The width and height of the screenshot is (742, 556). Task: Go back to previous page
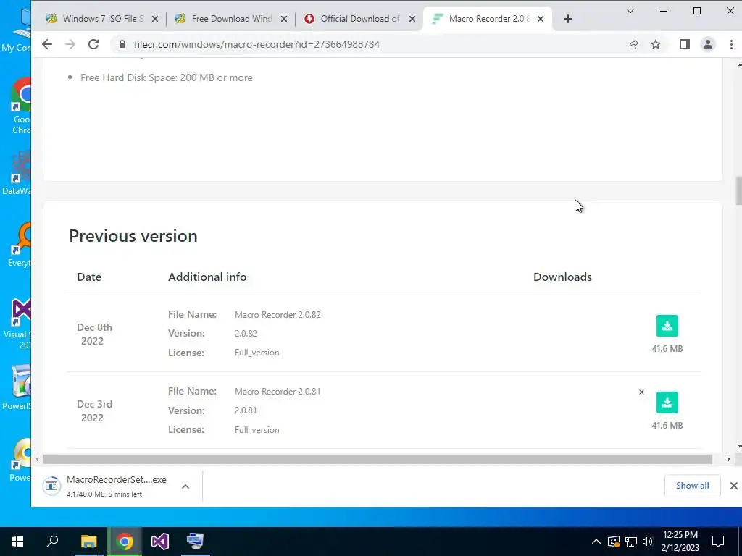tap(47, 44)
